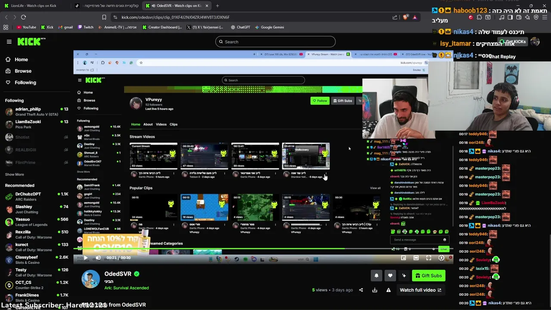Open the Brave VPN shield icon
The width and height of the screenshot is (551, 310).
coord(536,17)
